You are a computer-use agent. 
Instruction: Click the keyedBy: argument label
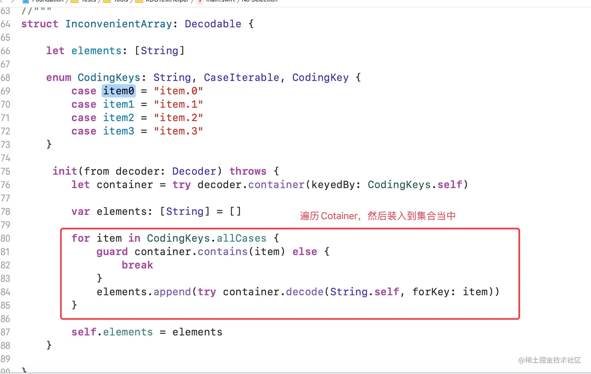pos(337,184)
